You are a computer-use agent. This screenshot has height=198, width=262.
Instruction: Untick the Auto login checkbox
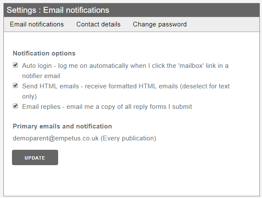pyautogui.click(x=15, y=65)
